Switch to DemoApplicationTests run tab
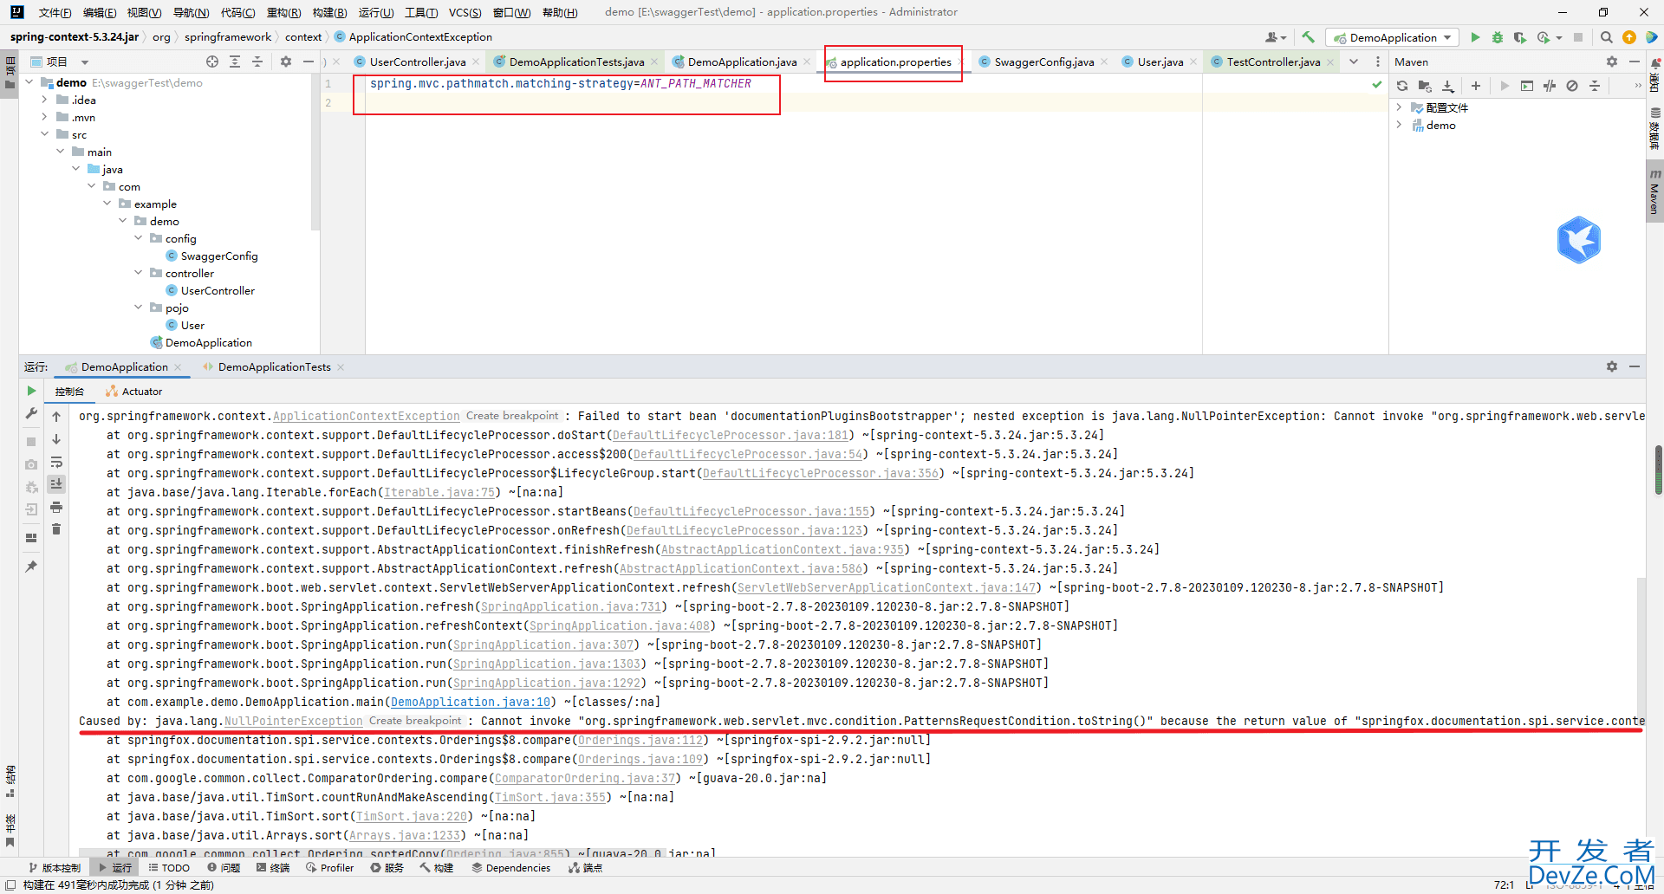 pyautogui.click(x=274, y=367)
